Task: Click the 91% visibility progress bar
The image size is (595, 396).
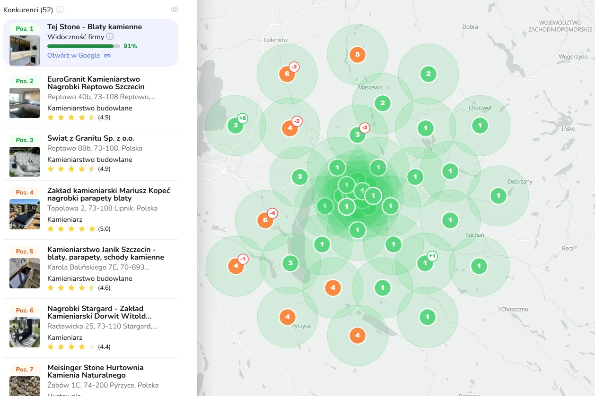Action: click(84, 46)
